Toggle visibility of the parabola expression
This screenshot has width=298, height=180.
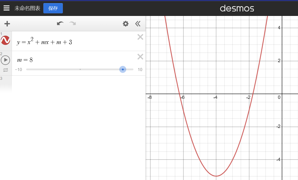5,40
